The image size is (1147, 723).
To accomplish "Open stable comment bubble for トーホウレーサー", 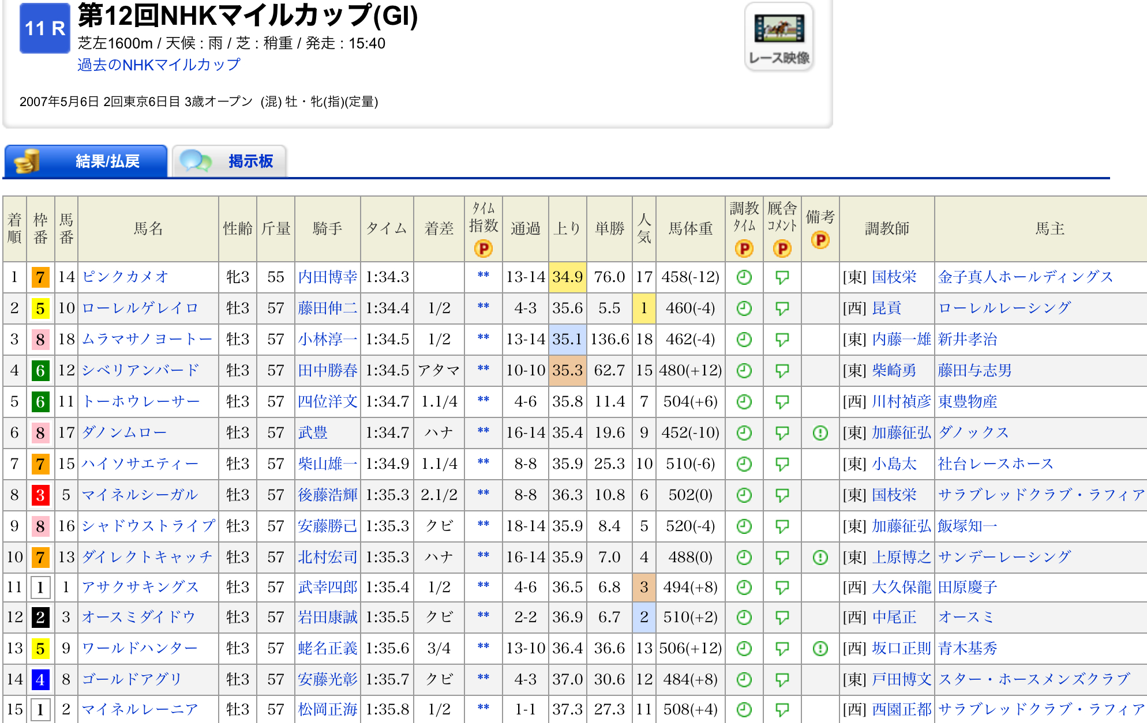I will click(x=782, y=402).
